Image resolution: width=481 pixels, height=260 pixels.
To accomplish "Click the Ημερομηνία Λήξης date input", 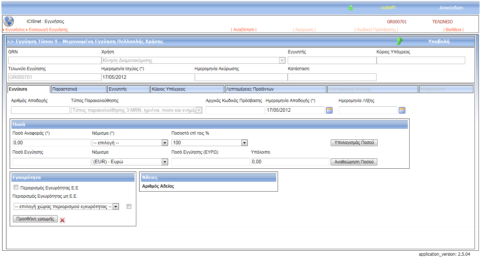I will (x=368, y=110).
